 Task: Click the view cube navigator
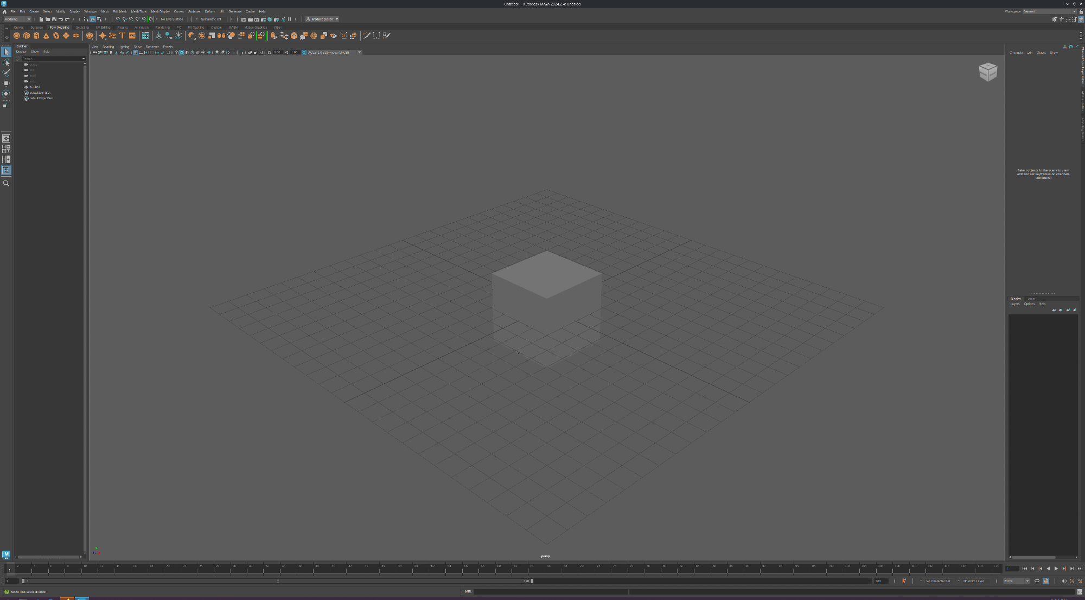click(x=988, y=72)
